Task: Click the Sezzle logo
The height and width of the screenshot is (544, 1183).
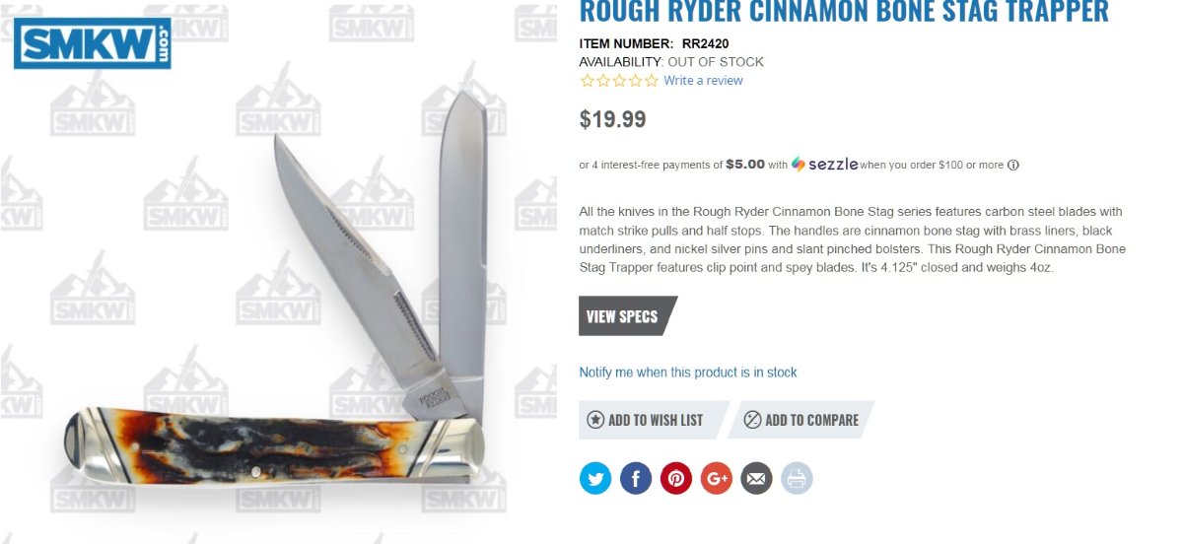Action: (825, 165)
